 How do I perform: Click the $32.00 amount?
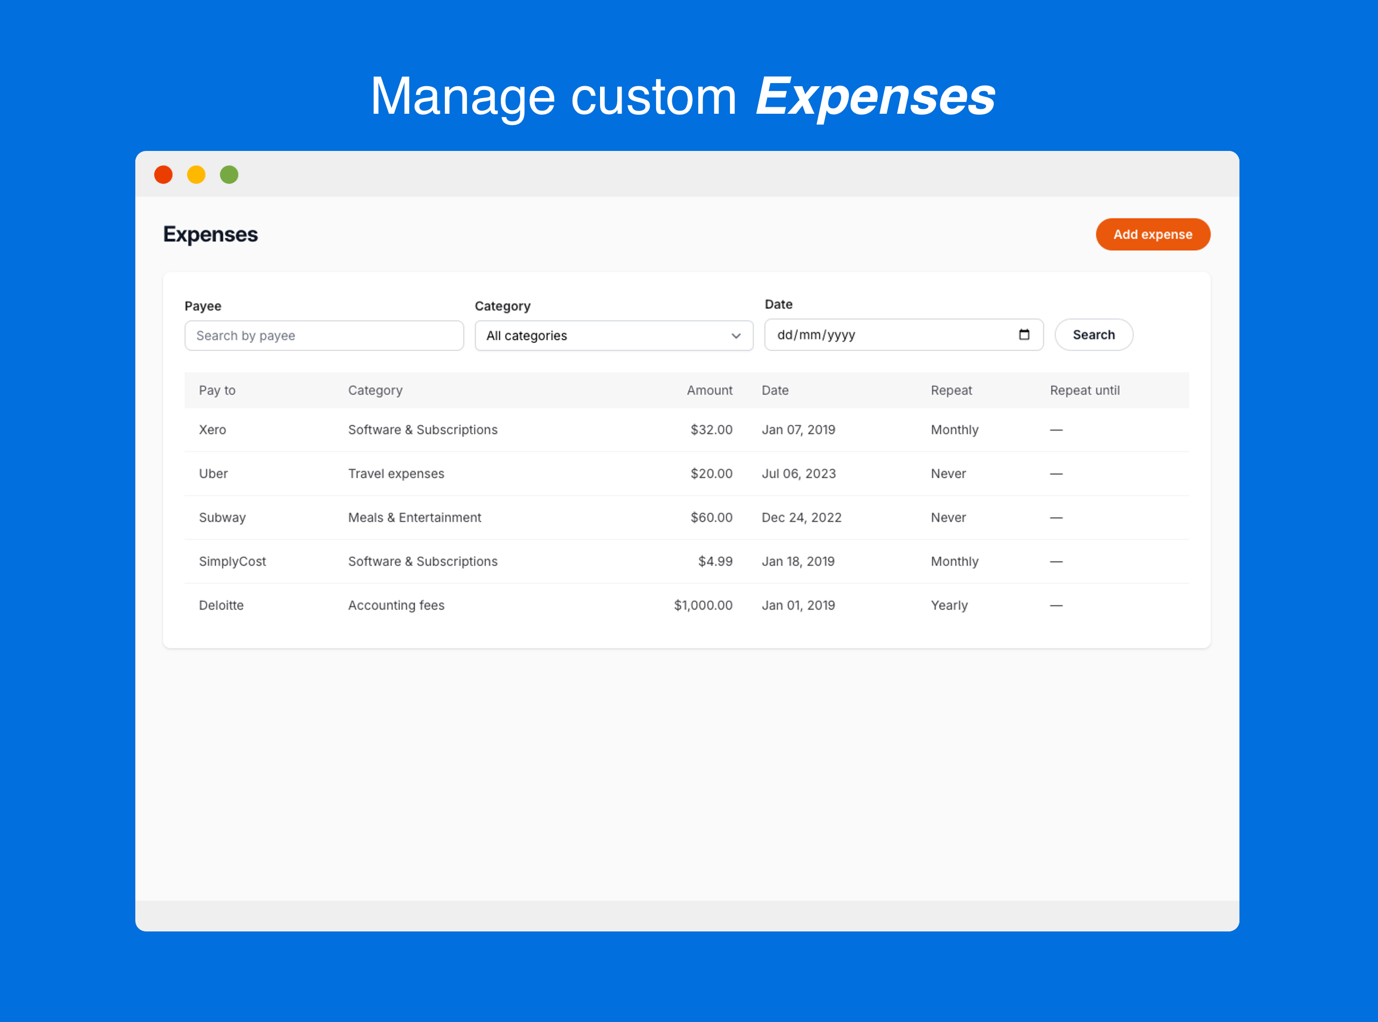coord(711,430)
